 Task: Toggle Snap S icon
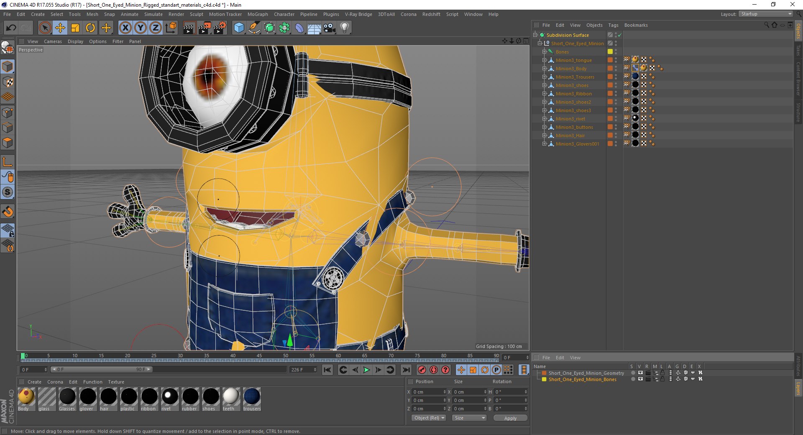(8, 192)
